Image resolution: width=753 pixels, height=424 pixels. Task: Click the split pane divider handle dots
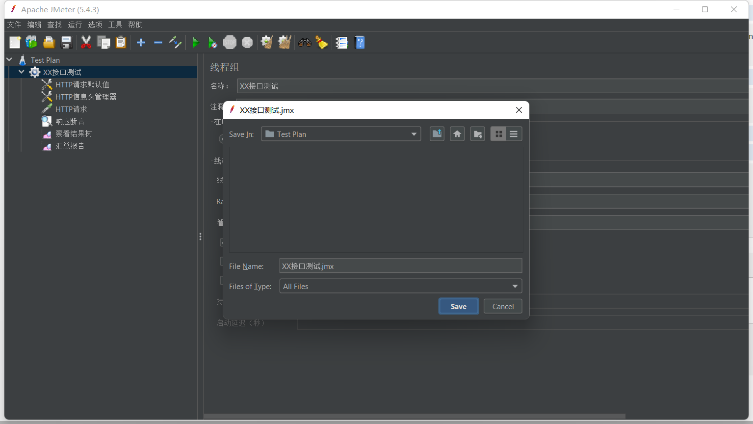tap(200, 237)
